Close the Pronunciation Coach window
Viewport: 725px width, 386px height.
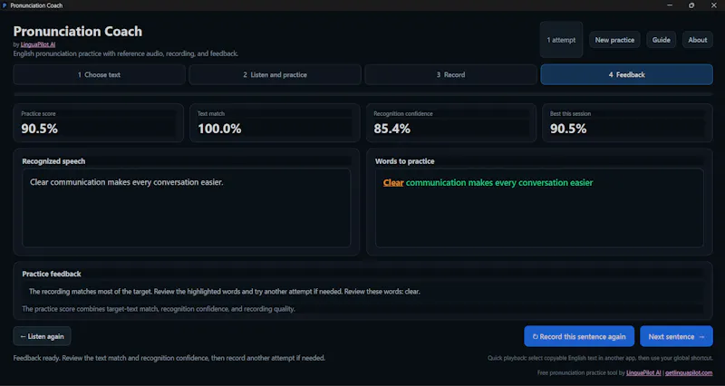(x=713, y=5)
